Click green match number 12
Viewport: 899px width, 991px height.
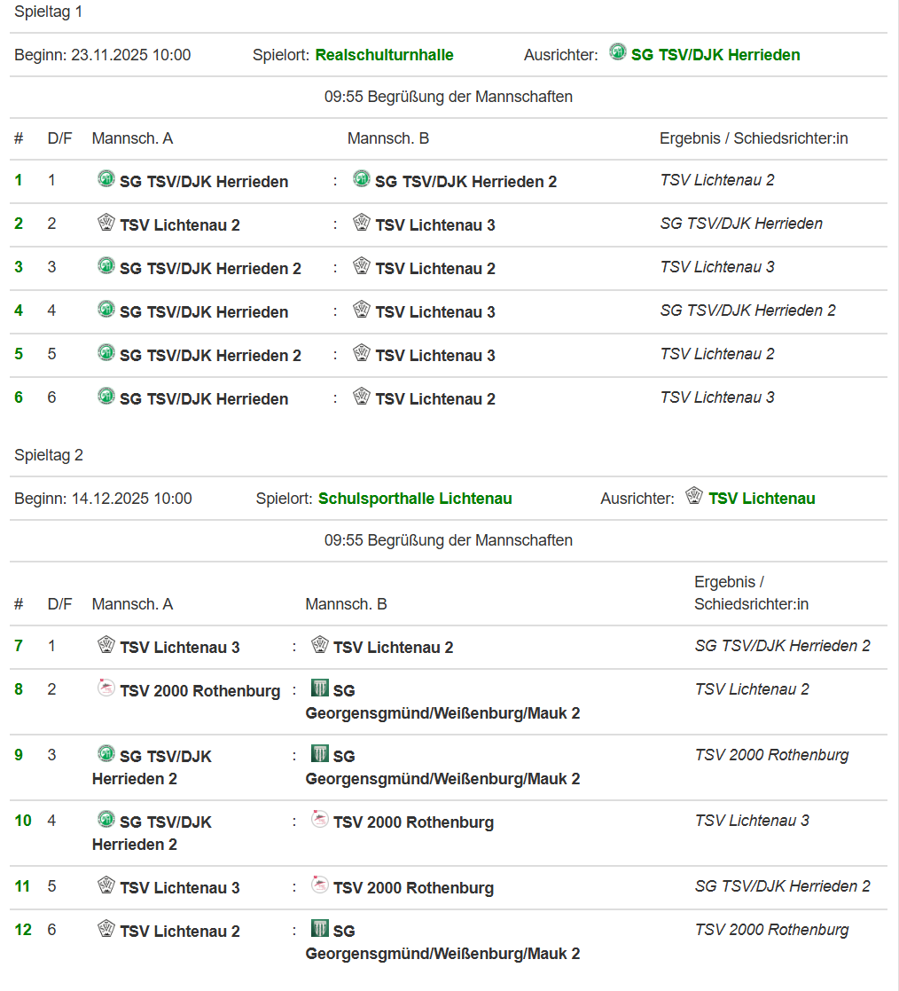tap(23, 930)
